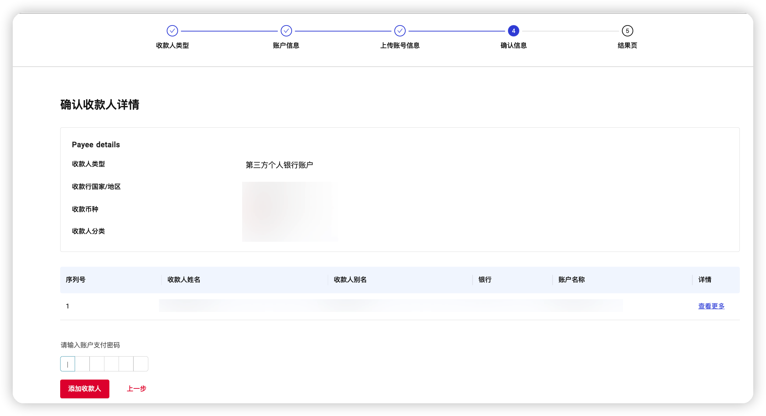The image size is (766, 416).
Task: Click serial number 1 in the table
Action: click(67, 306)
